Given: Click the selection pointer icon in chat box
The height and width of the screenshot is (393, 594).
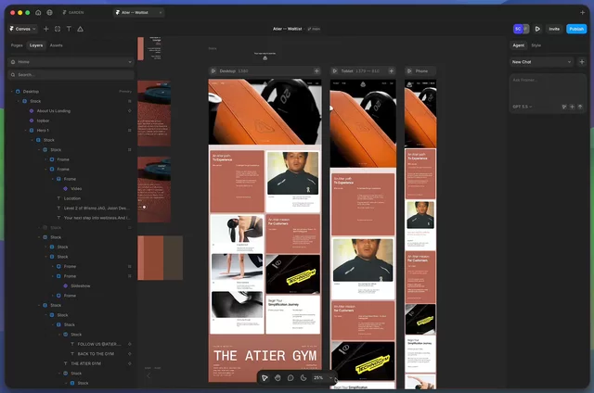Looking at the screenshot, I should point(564,107).
